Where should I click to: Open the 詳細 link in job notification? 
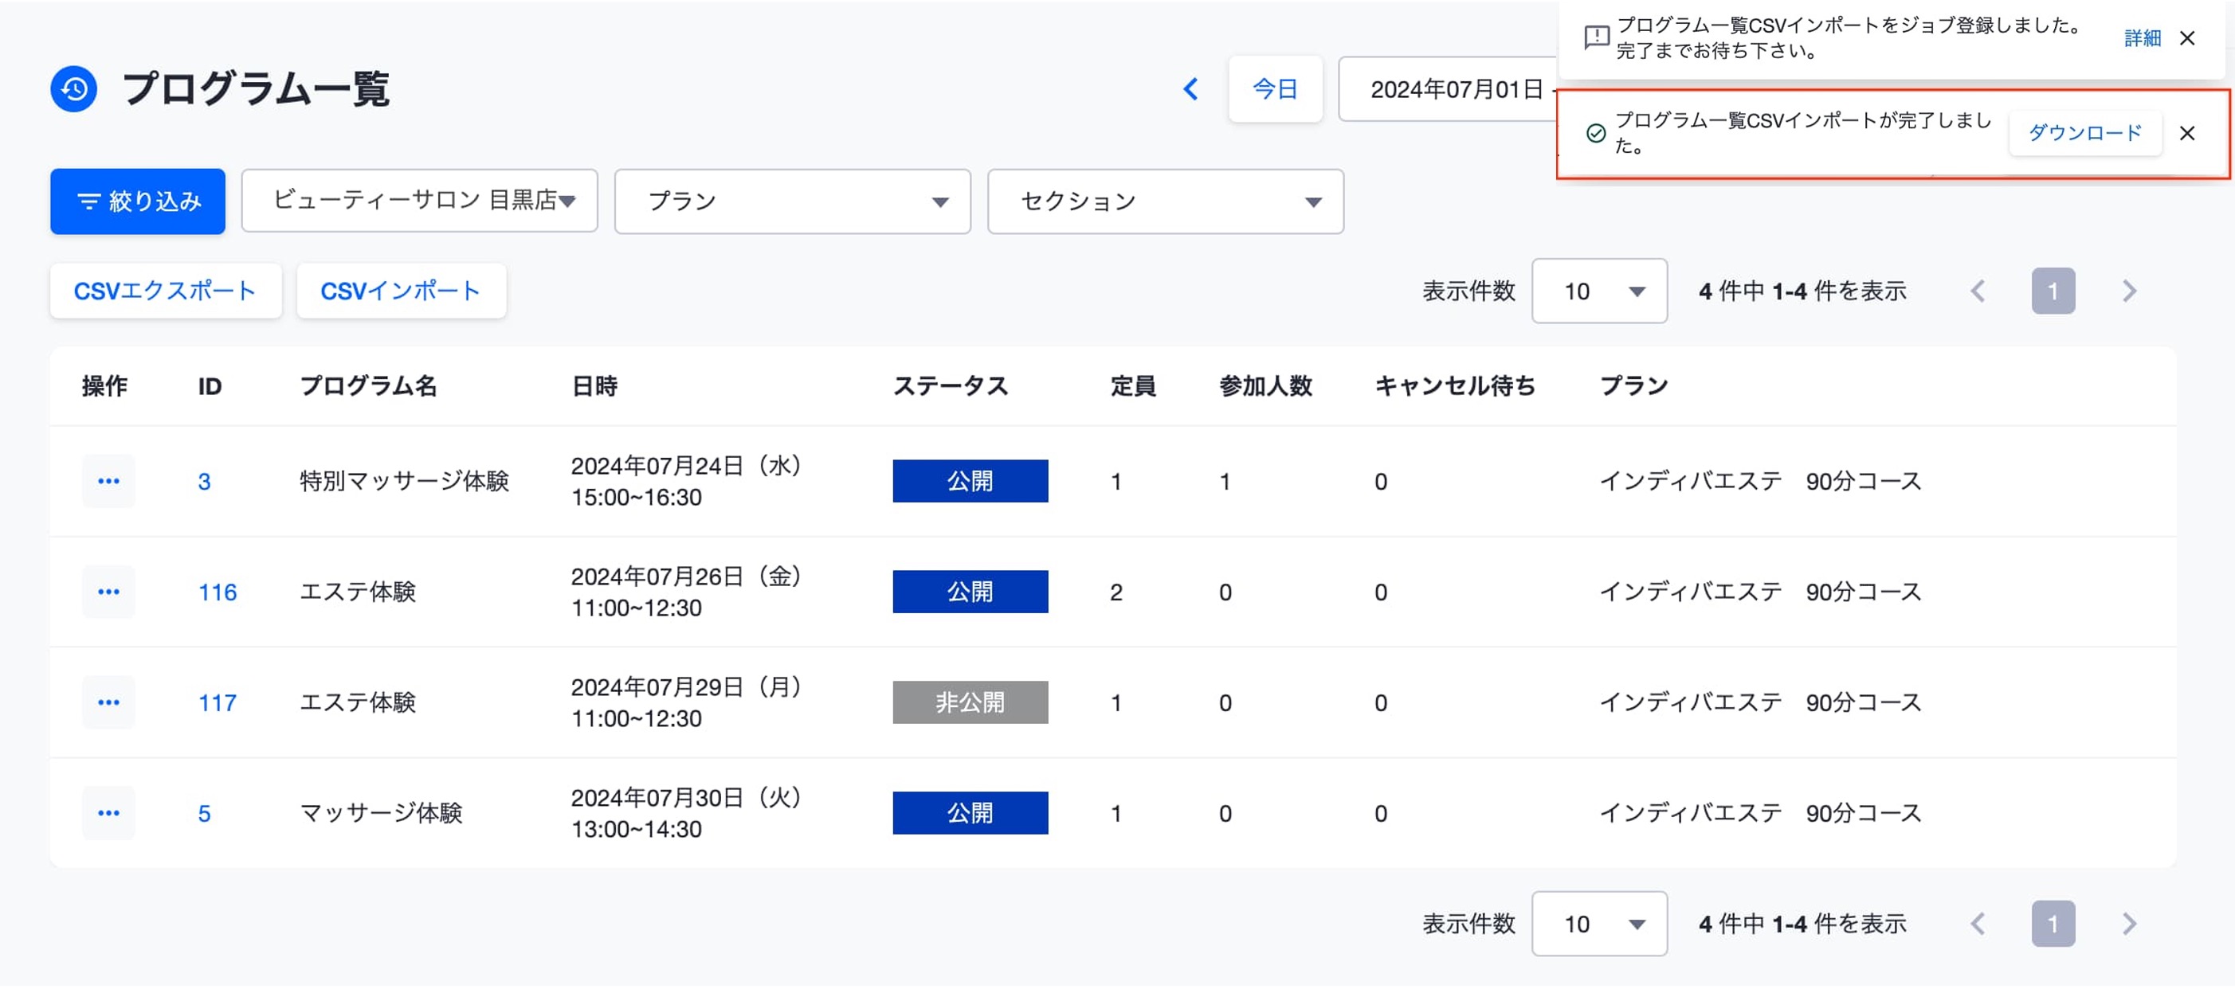pyautogui.click(x=2141, y=38)
